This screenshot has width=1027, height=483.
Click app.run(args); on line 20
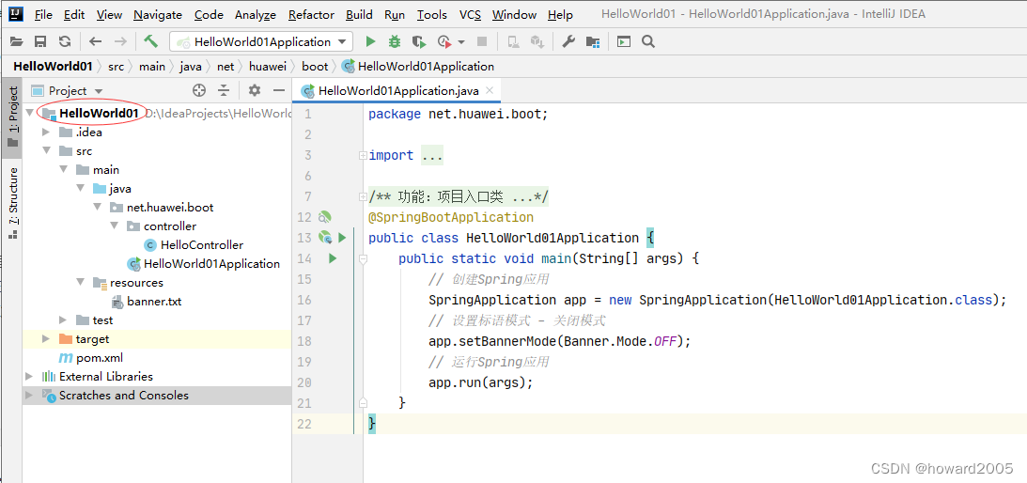(x=481, y=382)
